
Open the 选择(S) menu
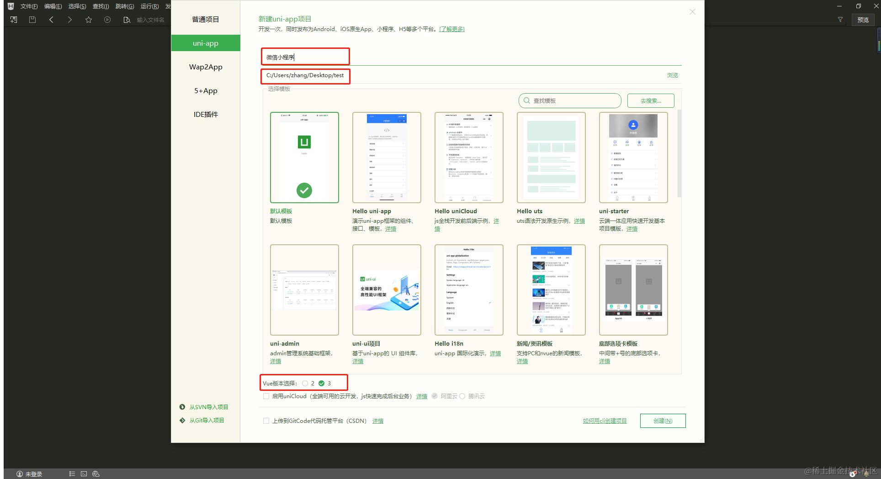(x=77, y=6)
